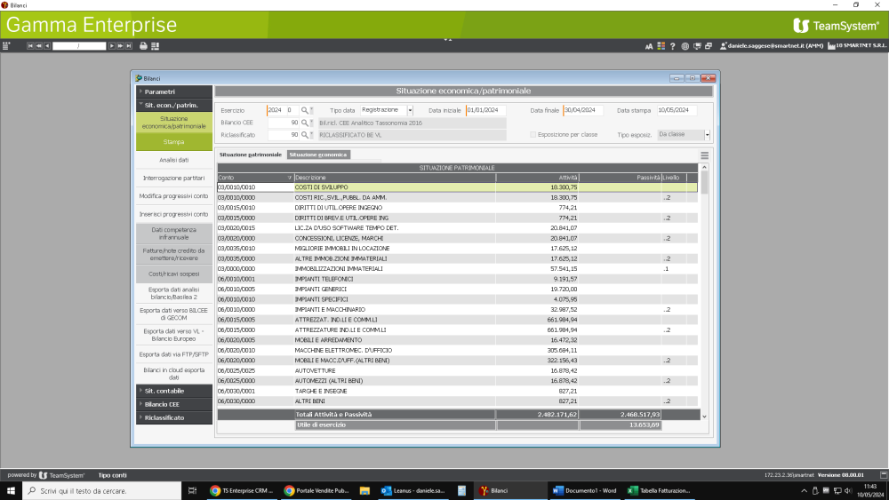
Task: Jump to the last record in the toolbar
Action: click(x=130, y=45)
